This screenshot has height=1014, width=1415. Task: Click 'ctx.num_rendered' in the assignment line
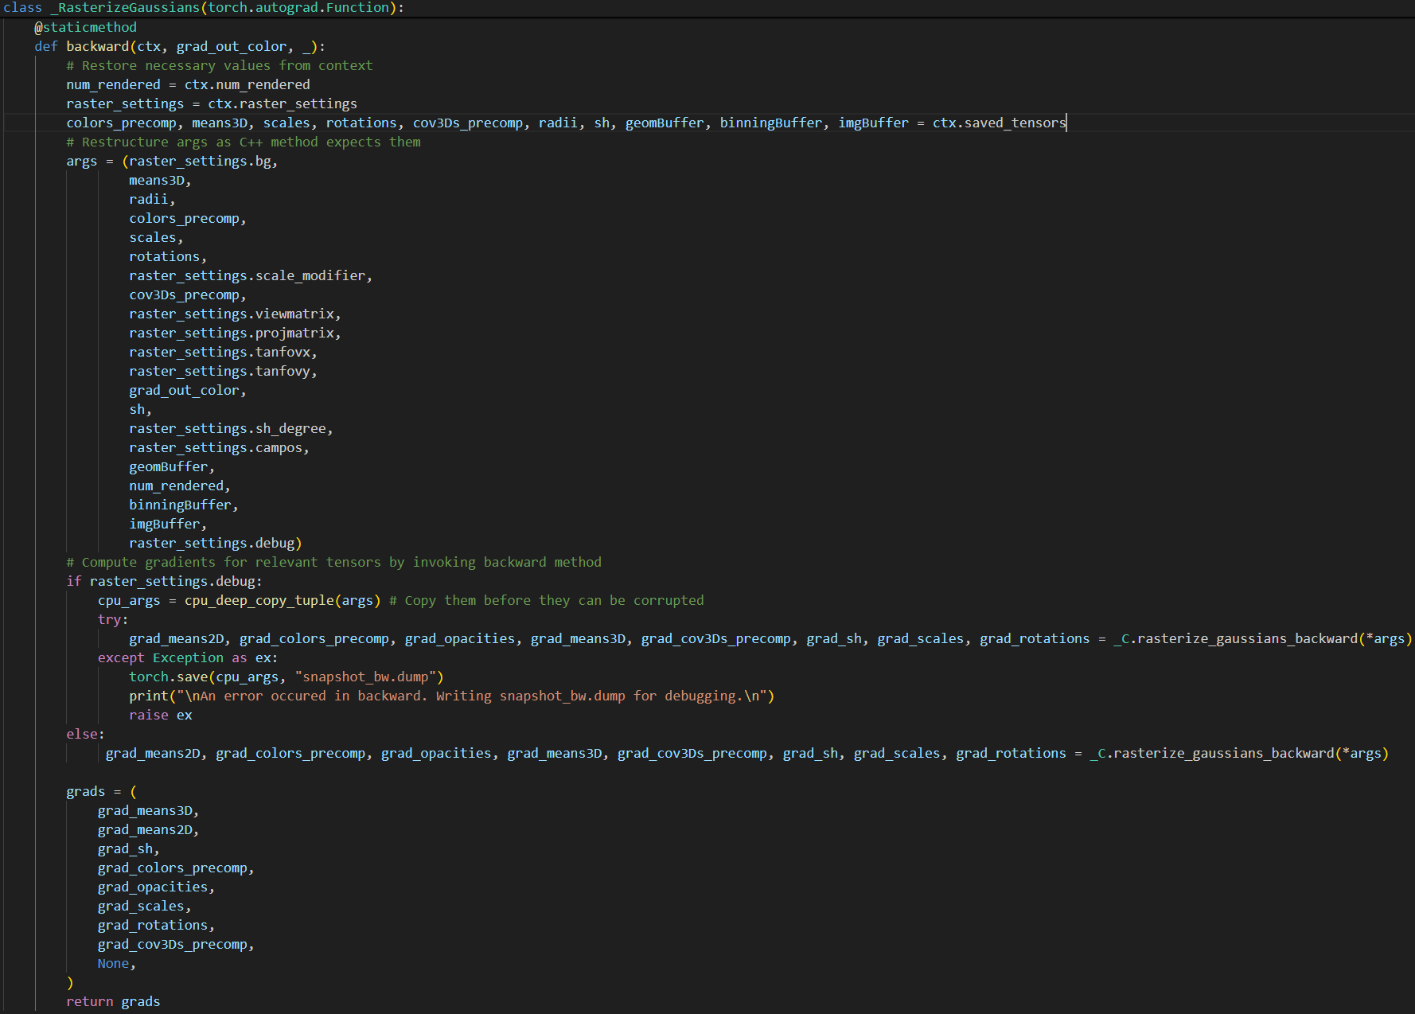[248, 84]
